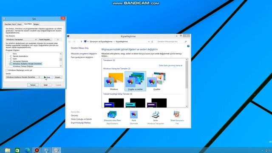272x153 pixels.
Task: Switch to the Kayıttan Yürüt tab
Action: tap(10, 24)
